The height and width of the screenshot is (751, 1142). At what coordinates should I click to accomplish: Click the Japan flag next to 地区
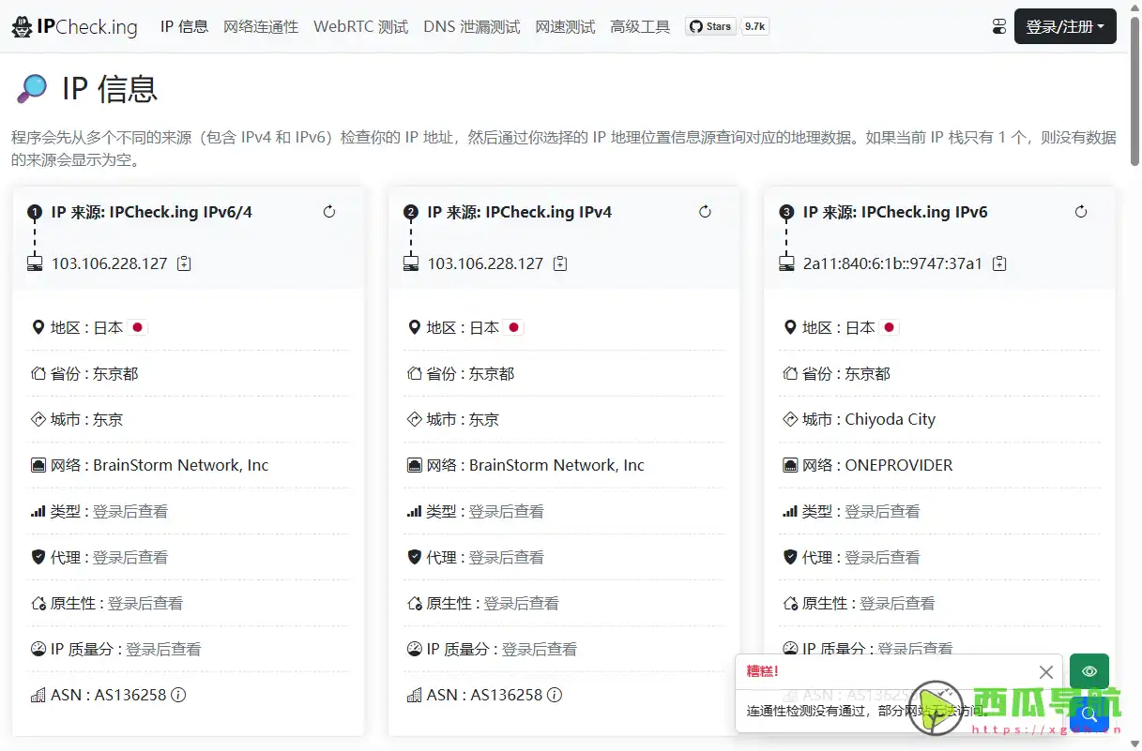tap(137, 327)
